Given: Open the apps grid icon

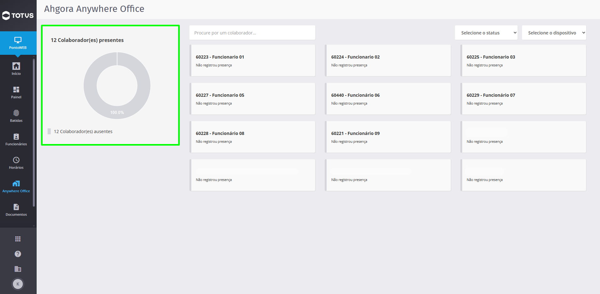Looking at the screenshot, I should (x=18, y=239).
